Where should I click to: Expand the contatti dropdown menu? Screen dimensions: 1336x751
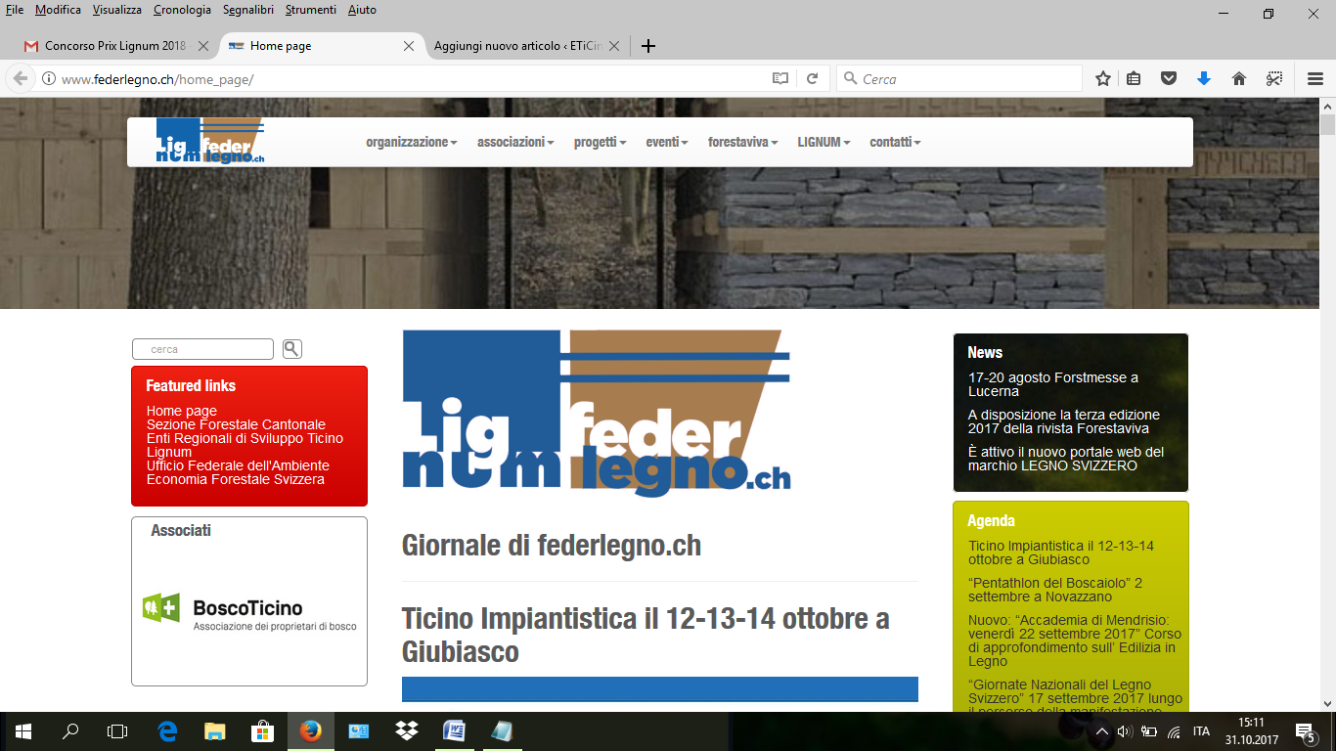[x=895, y=142]
